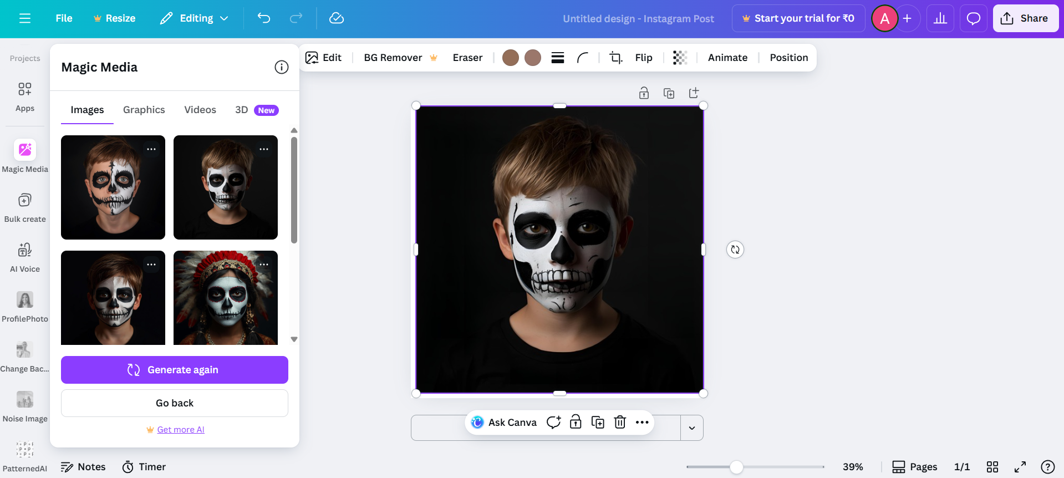
Task: Click the undo arrow icon
Action: tap(264, 18)
